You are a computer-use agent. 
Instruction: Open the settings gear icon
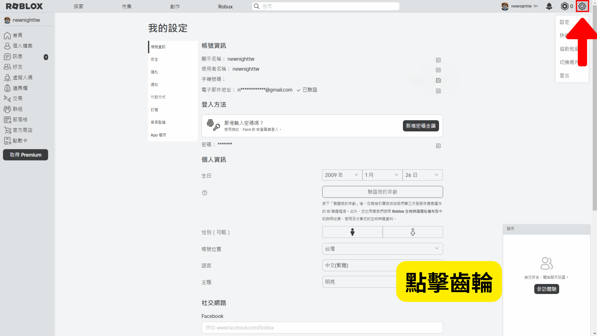click(582, 6)
